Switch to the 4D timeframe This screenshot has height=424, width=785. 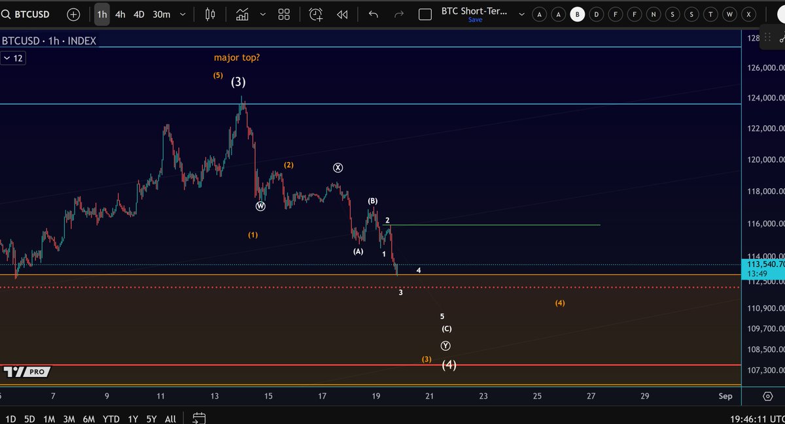(x=139, y=14)
